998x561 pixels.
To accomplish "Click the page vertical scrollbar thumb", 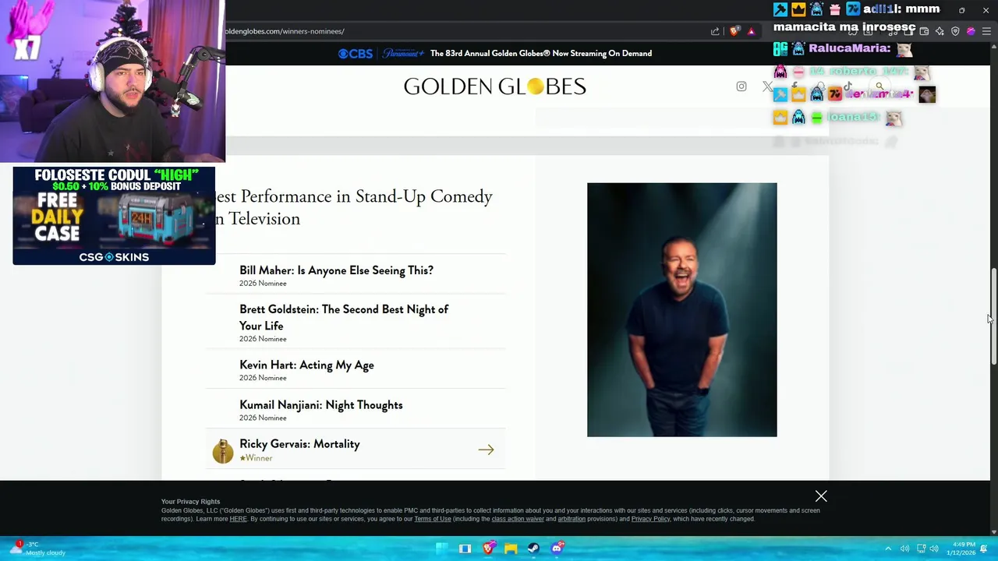I will click(x=993, y=317).
